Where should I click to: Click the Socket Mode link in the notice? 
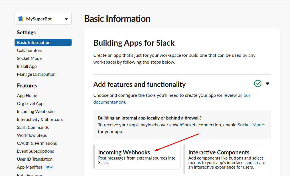pos(251,125)
